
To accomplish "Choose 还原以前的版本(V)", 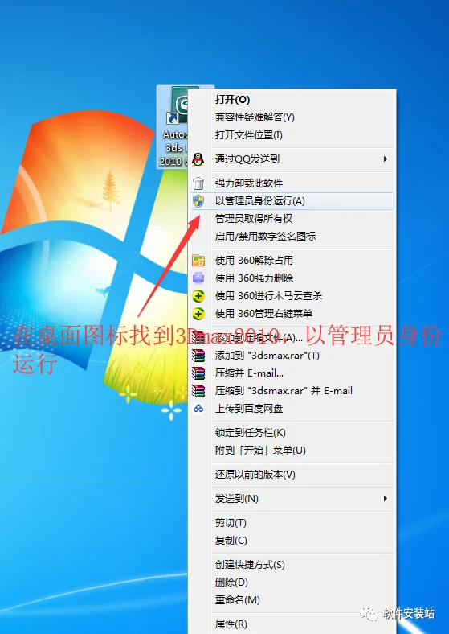I will (x=292, y=475).
